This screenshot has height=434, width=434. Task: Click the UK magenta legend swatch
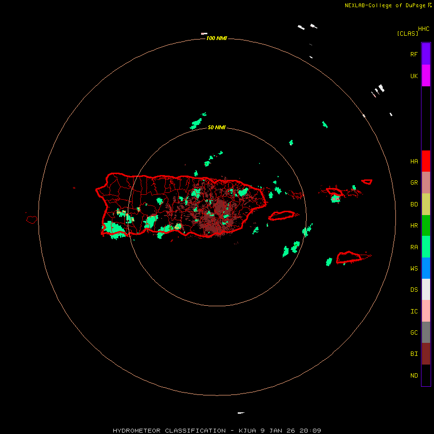pos(426,76)
